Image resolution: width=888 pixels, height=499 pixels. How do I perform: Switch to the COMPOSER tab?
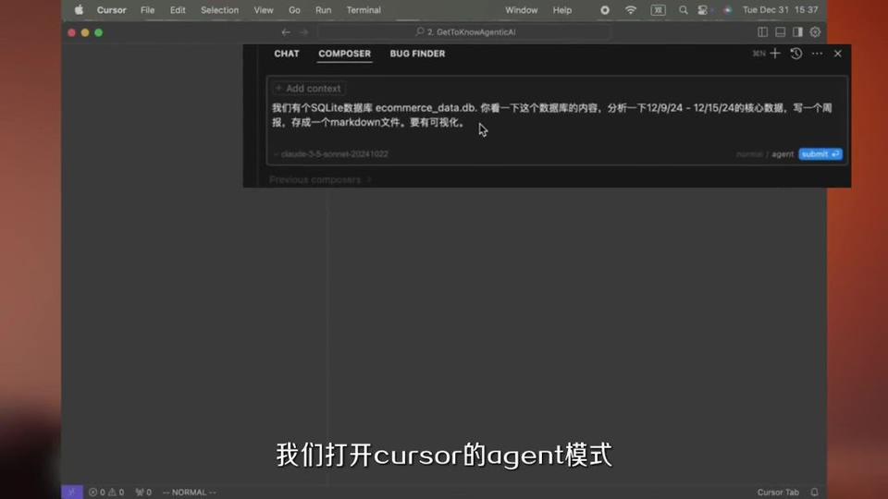pyautogui.click(x=344, y=54)
